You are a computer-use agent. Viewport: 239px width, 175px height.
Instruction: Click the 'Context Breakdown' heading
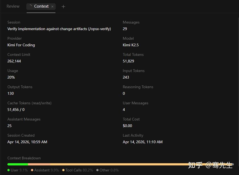tap(24, 158)
